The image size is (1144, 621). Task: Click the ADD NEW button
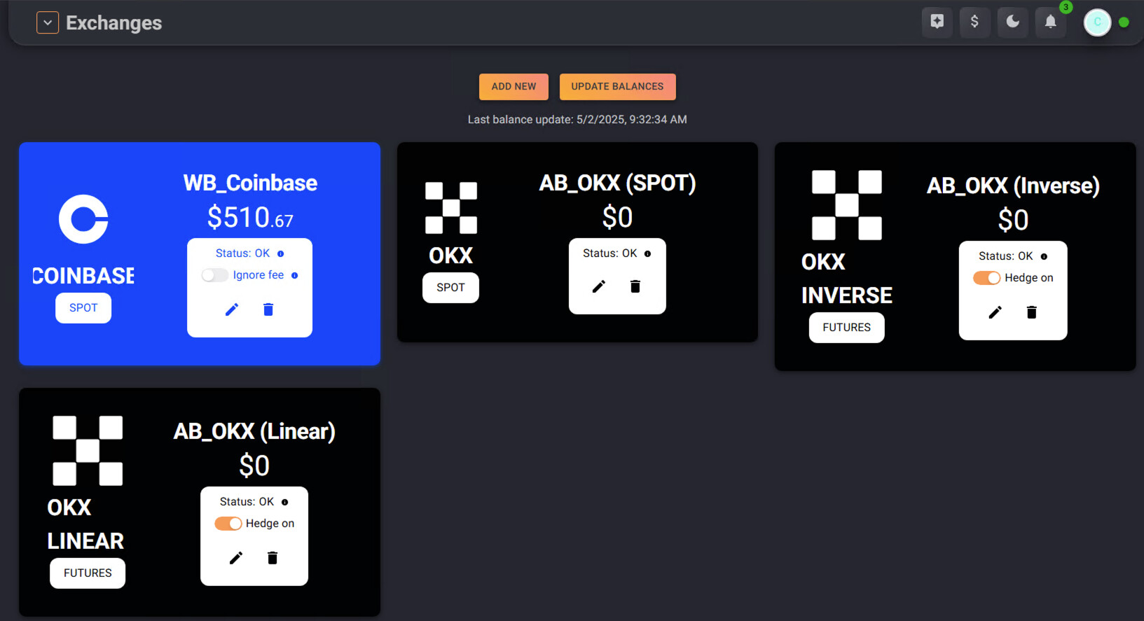514,86
